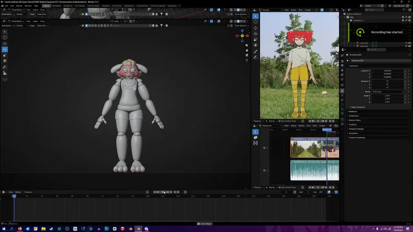The width and height of the screenshot is (413, 232).
Task: Switch to the Animation workspace tab
Action: pyautogui.click(x=117, y=6)
